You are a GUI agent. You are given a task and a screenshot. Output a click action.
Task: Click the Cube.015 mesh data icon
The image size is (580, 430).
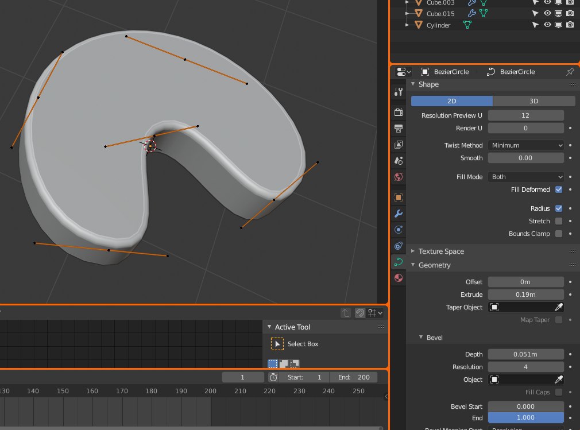[484, 13]
